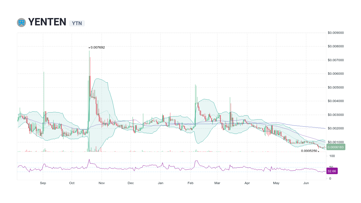Image resolution: width=361 pixels, height=203 pixels.
Task: Click the YTN ticker badge
Action: pos(77,23)
